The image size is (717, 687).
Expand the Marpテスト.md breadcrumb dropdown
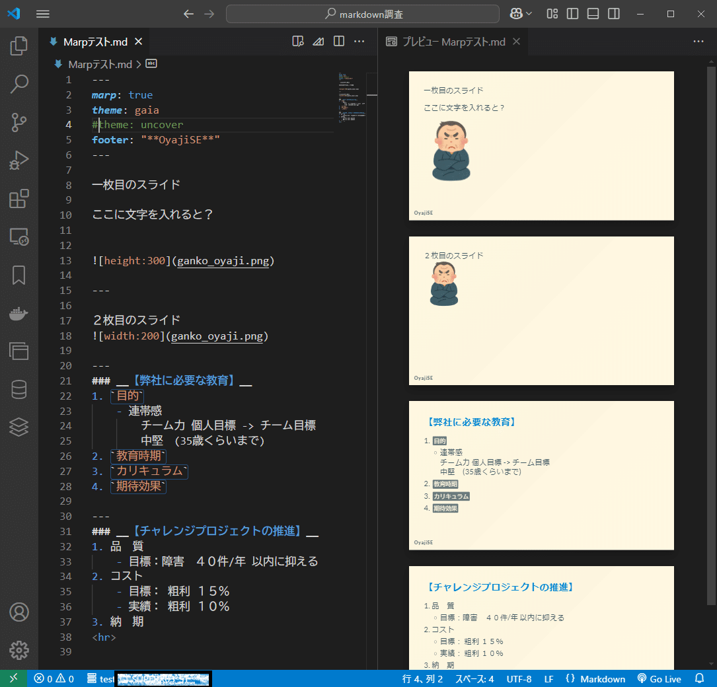[100, 64]
